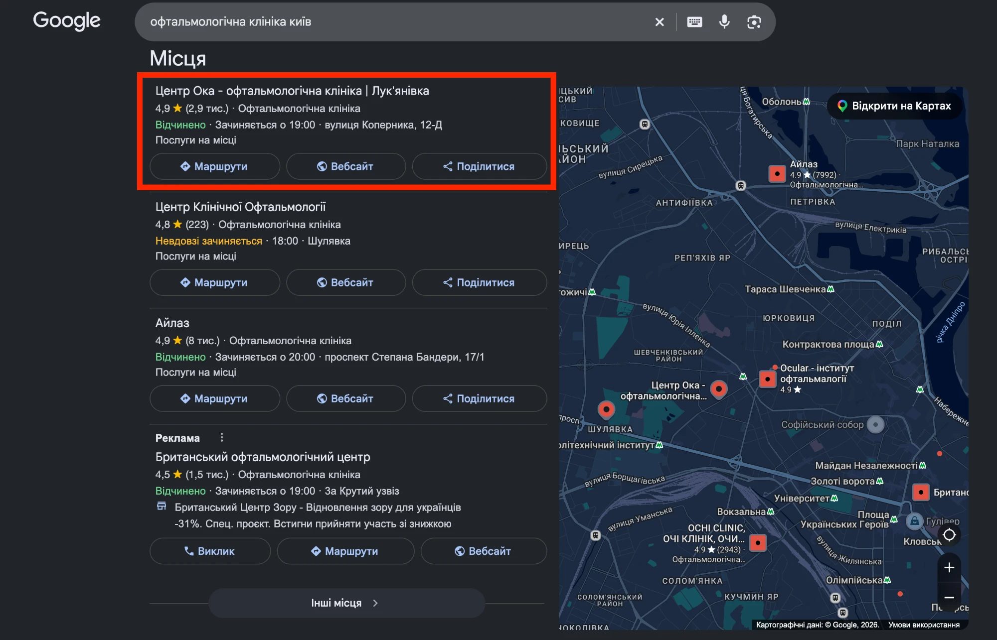Viewport: 997px width, 640px height.
Task: Select the OCHI CLINIC map marker
Action: point(758,542)
